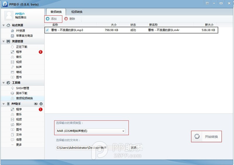Click the 删除 red cross icon
The width and height of the screenshot is (234, 165).
66,19
